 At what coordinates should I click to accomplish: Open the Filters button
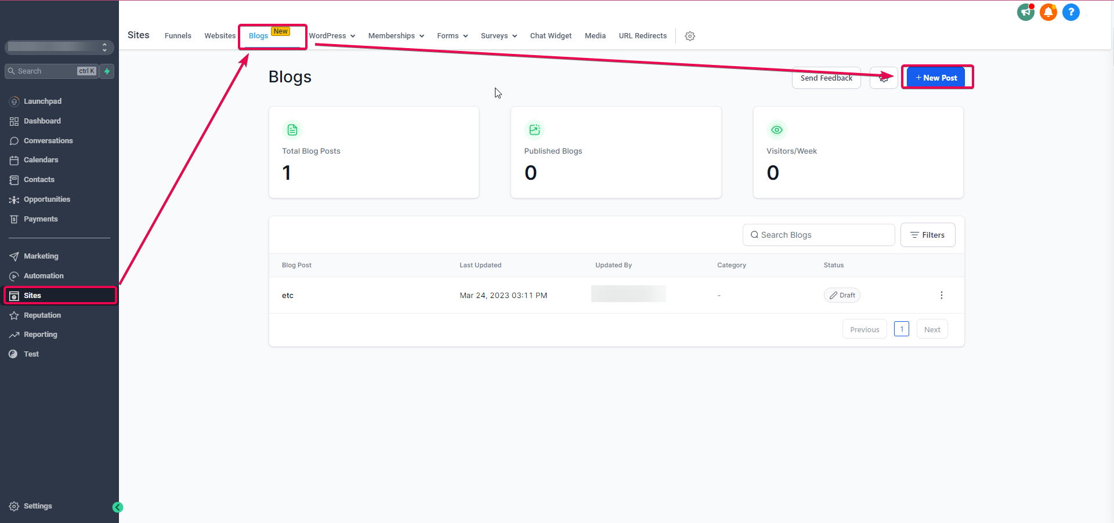point(927,235)
